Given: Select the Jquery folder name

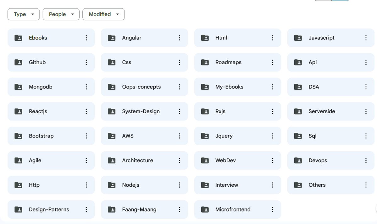Looking at the screenshot, I should (x=224, y=136).
